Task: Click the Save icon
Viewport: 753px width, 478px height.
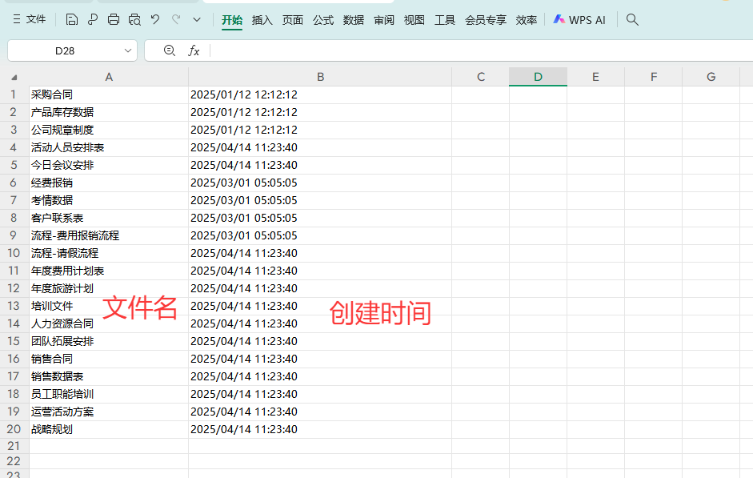Action: coord(71,20)
